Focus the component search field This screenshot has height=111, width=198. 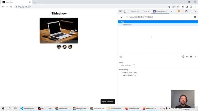[159, 17]
